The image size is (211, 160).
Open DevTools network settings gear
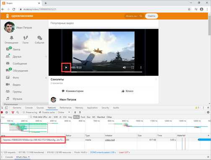tap(208, 112)
